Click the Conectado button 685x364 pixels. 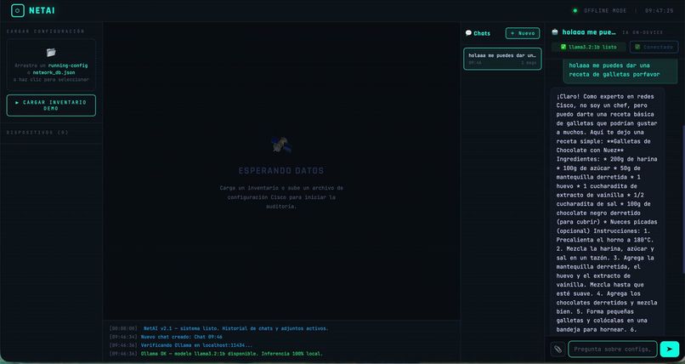pos(654,47)
